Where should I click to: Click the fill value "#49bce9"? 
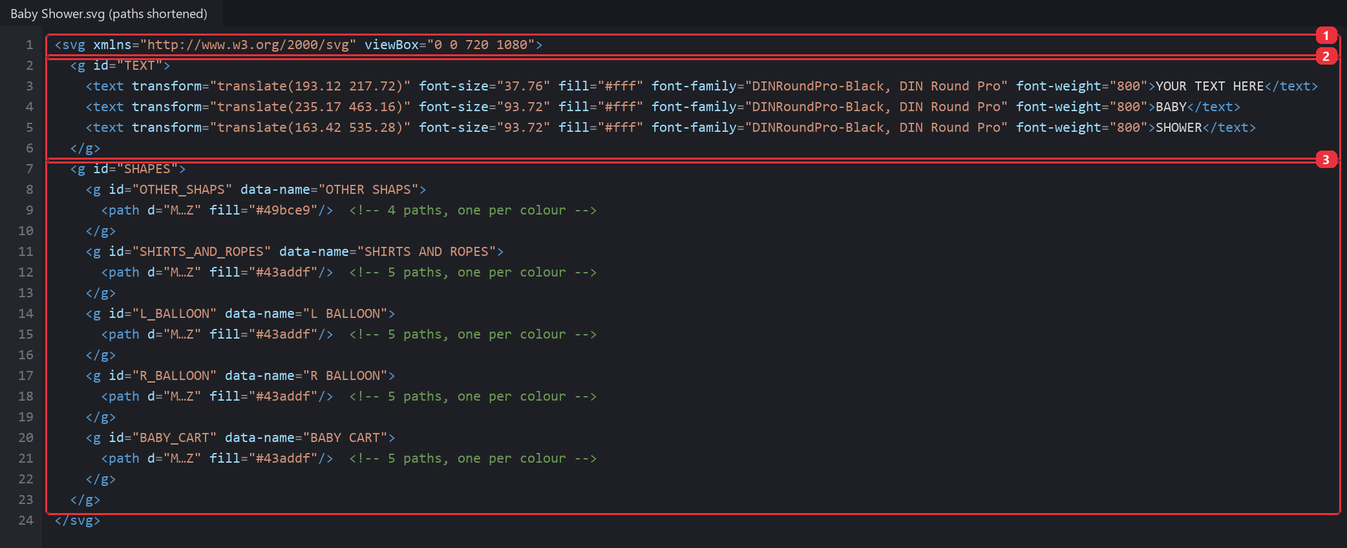click(x=283, y=210)
